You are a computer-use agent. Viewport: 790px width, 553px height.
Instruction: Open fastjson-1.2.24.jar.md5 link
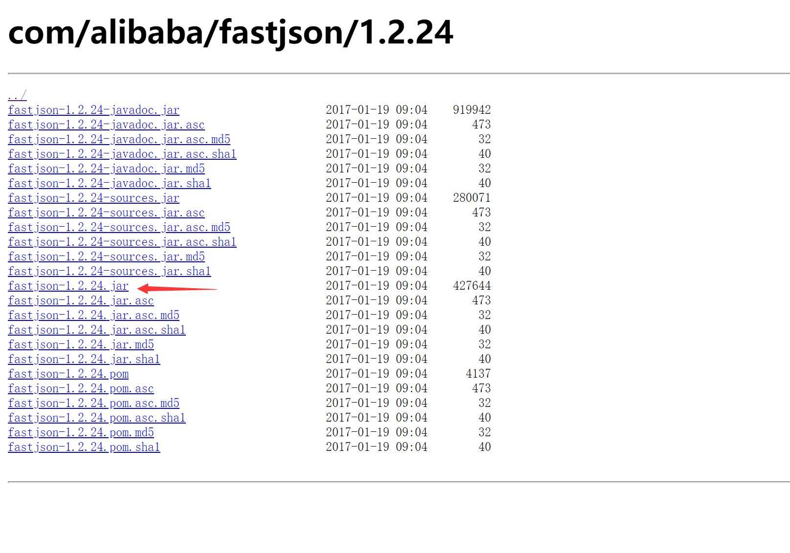pyautogui.click(x=81, y=344)
